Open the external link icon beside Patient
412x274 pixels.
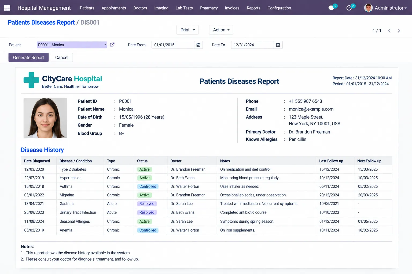(112, 45)
